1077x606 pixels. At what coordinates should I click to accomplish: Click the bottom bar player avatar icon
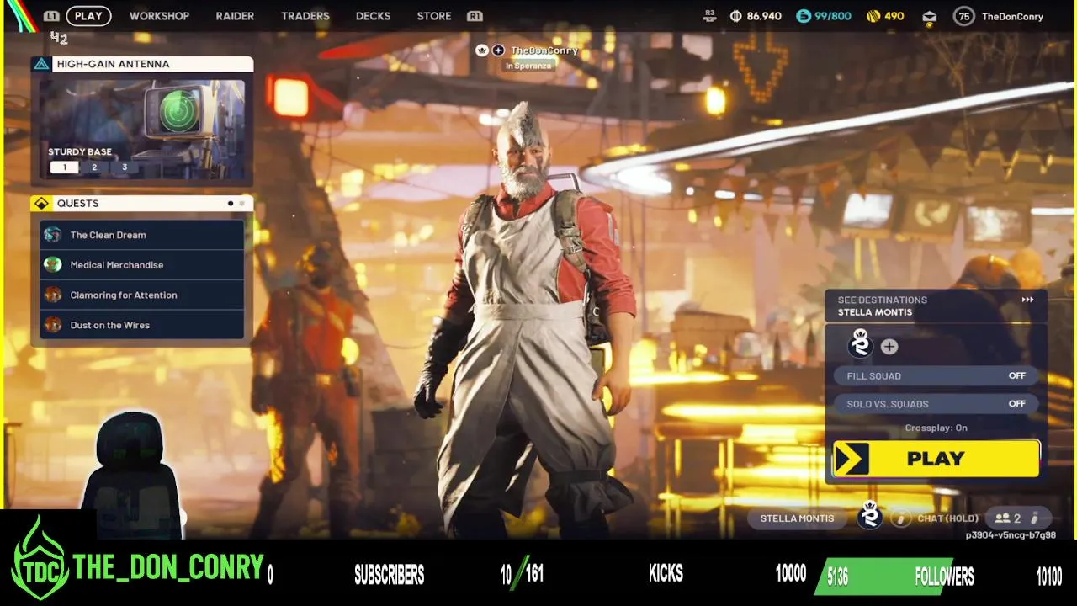[x=870, y=515]
